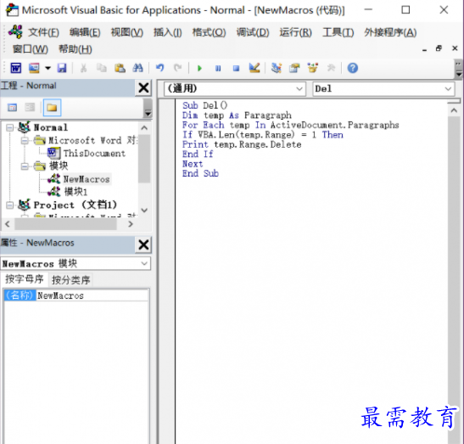
Task: Click project tree scroll right arrow
Action: (131, 224)
